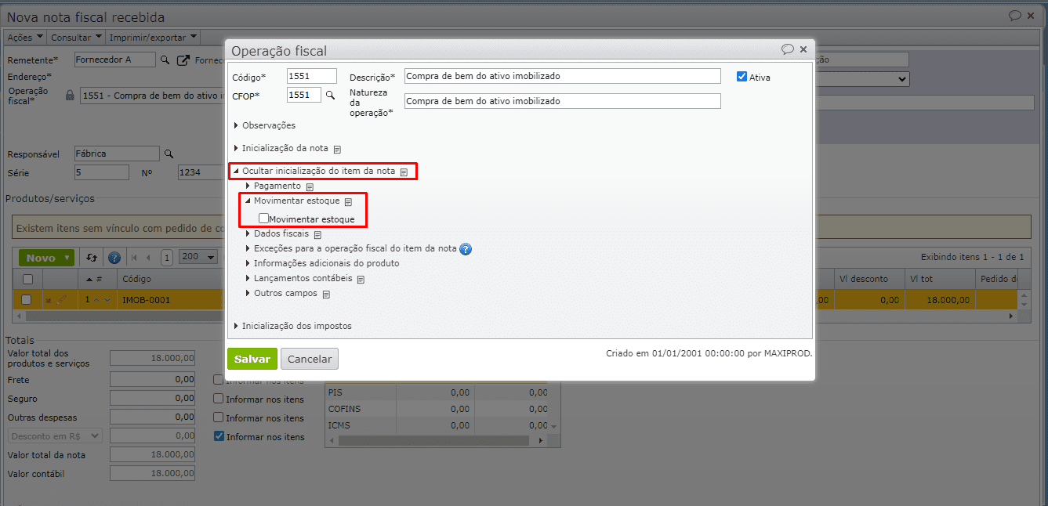This screenshot has height=506, width=1048.
Task: Tick the select-all checkbox in products grid header
Action: click(x=27, y=279)
